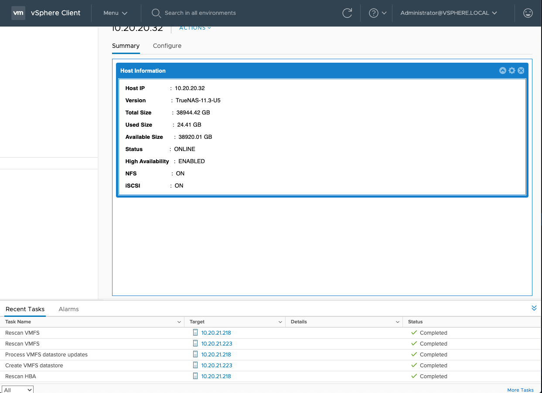Open the ACTIONS dropdown
This screenshot has width=542, height=393.
click(195, 28)
